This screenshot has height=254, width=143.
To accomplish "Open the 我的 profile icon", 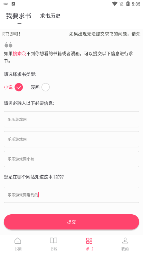I will [x=125, y=241].
